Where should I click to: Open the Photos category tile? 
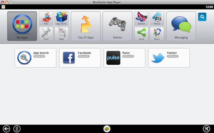157,18
